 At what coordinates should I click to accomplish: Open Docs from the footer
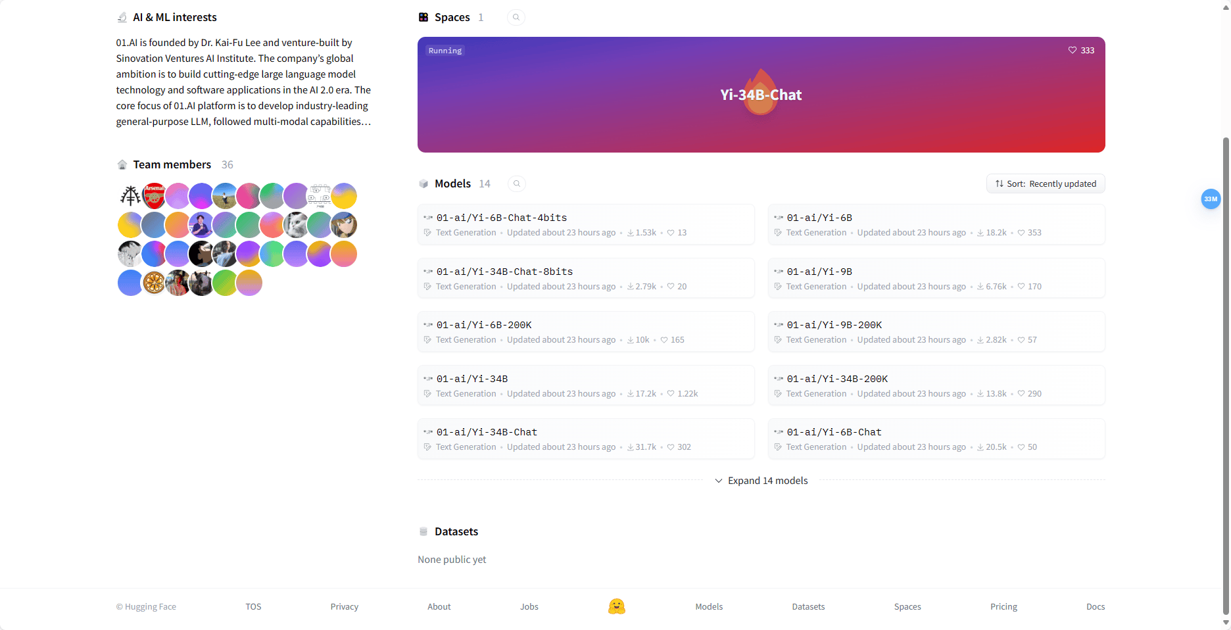pyautogui.click(x=1096, y=606)
